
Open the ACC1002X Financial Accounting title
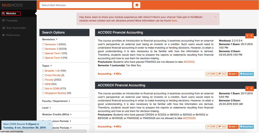point(121,85)
